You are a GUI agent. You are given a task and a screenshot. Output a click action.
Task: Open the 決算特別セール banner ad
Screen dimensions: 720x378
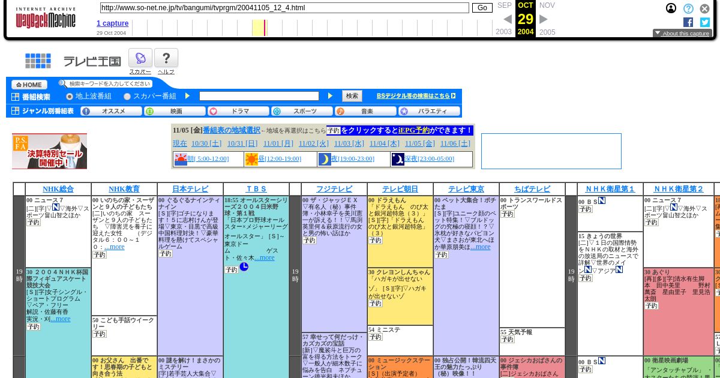[49, 151]
